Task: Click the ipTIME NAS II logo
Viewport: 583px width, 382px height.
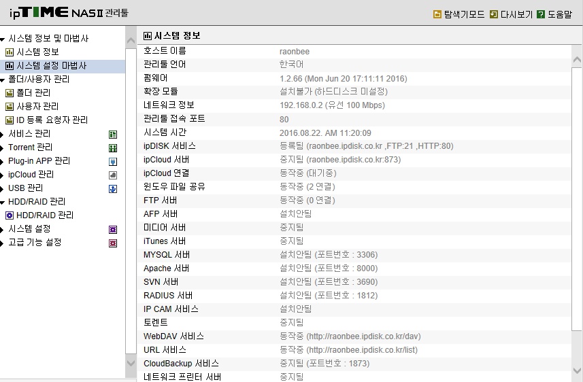Action: [x=69, y=13]
